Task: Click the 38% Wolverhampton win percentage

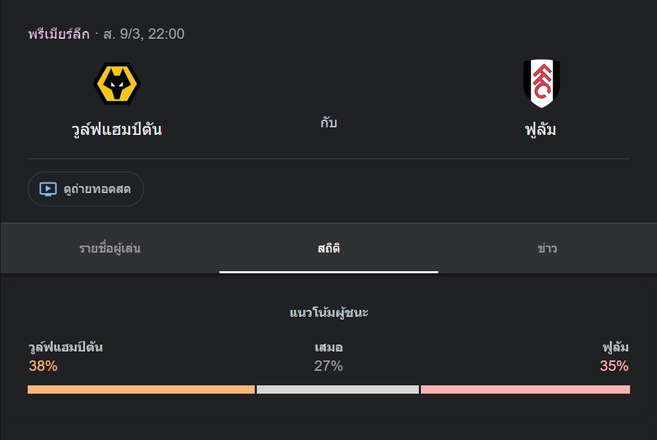Action: [43, 366]
